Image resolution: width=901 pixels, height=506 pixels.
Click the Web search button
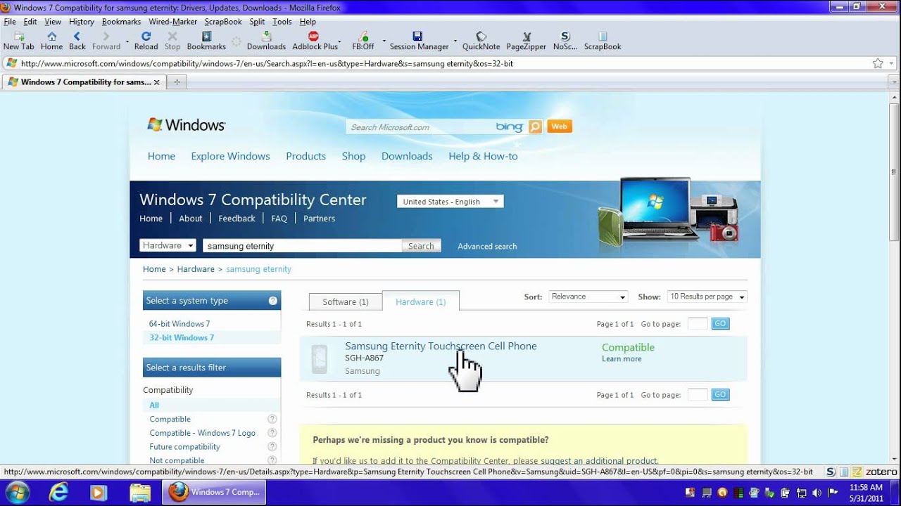(x=559, y=126)
